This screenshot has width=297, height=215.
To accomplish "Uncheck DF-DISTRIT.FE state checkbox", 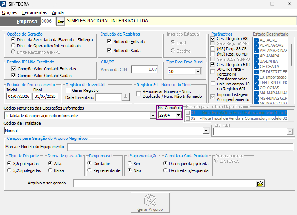I will pyautogui.click(x=256, y=72).
